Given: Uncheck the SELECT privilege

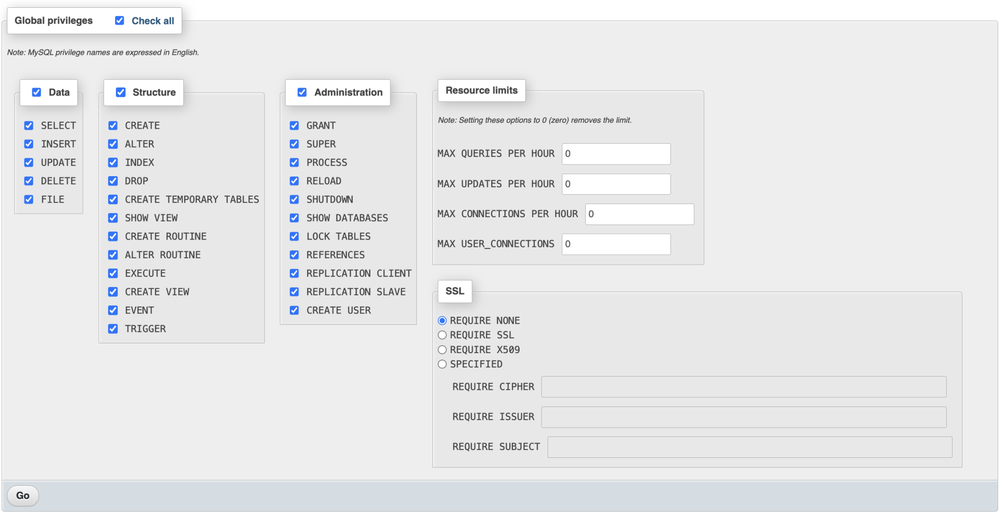Looking at the screenshot, I should click(28, 125).
